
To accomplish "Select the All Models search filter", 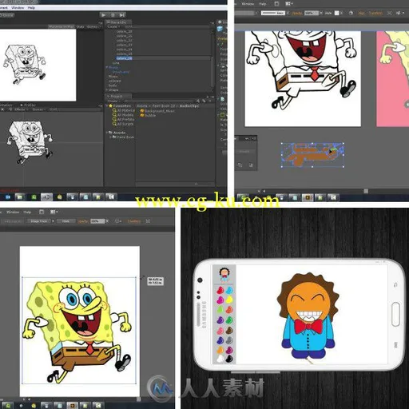I will [123, 115].
